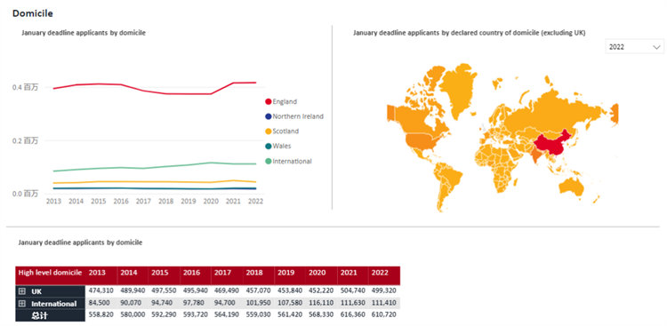Select Wales legend label
667x326 pixels.
pos(282,147)
